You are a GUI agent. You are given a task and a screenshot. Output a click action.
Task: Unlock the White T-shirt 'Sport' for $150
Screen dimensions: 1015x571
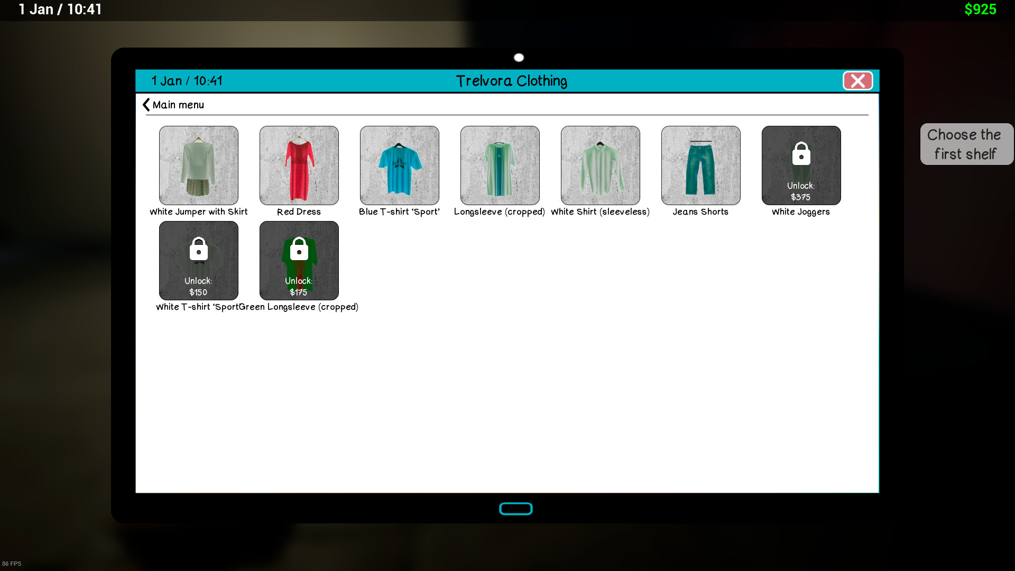198,260
